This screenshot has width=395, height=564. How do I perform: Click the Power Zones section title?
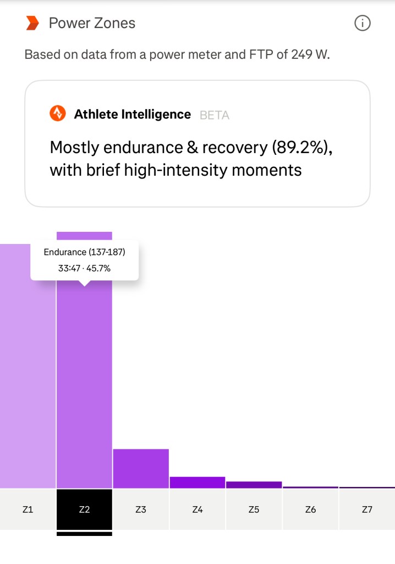[x=92, y=23]
